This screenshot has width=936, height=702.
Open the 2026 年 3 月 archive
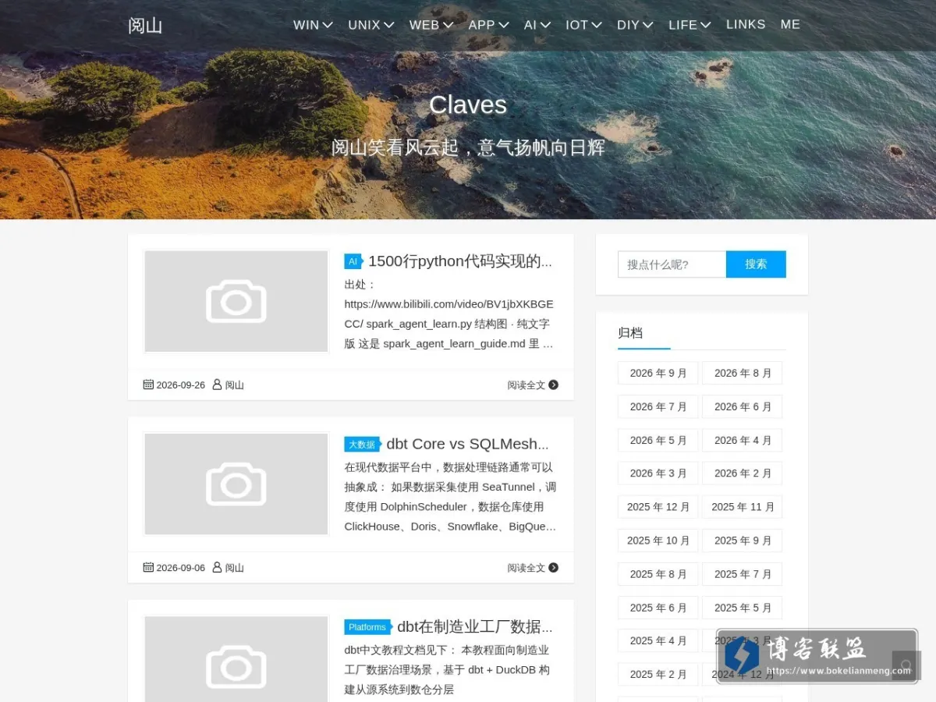[x=658, y=473]
